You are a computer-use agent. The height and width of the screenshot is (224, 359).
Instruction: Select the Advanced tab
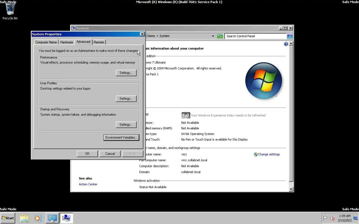pyautogui.click(x=83, y=42)
